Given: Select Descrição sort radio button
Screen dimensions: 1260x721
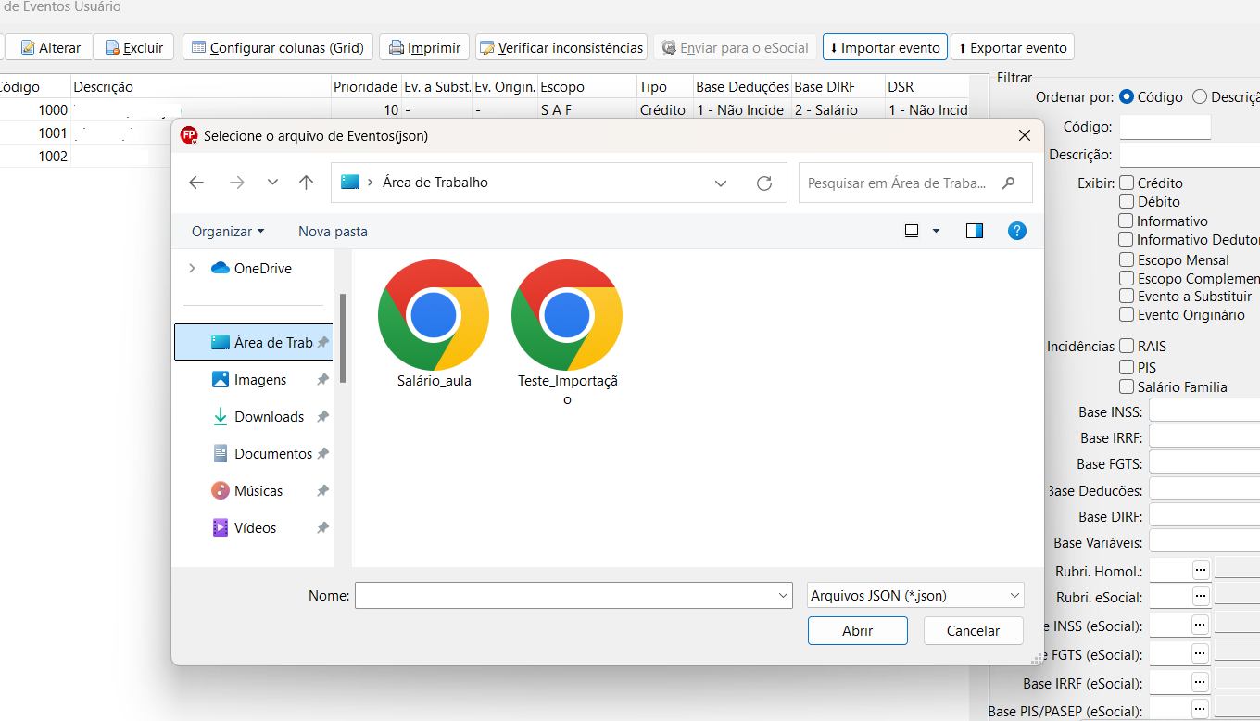Looking at the screenshot, I should [1200, 96].
